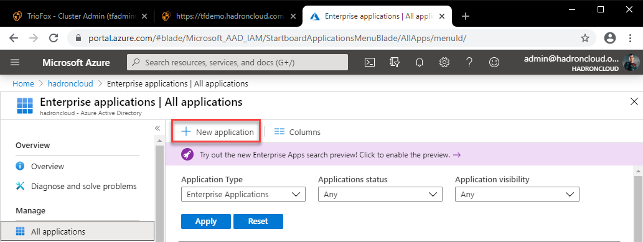Open the hadroncloud breadcrumb link
Screen dimensions: 643x242
(x=70, y=84)
